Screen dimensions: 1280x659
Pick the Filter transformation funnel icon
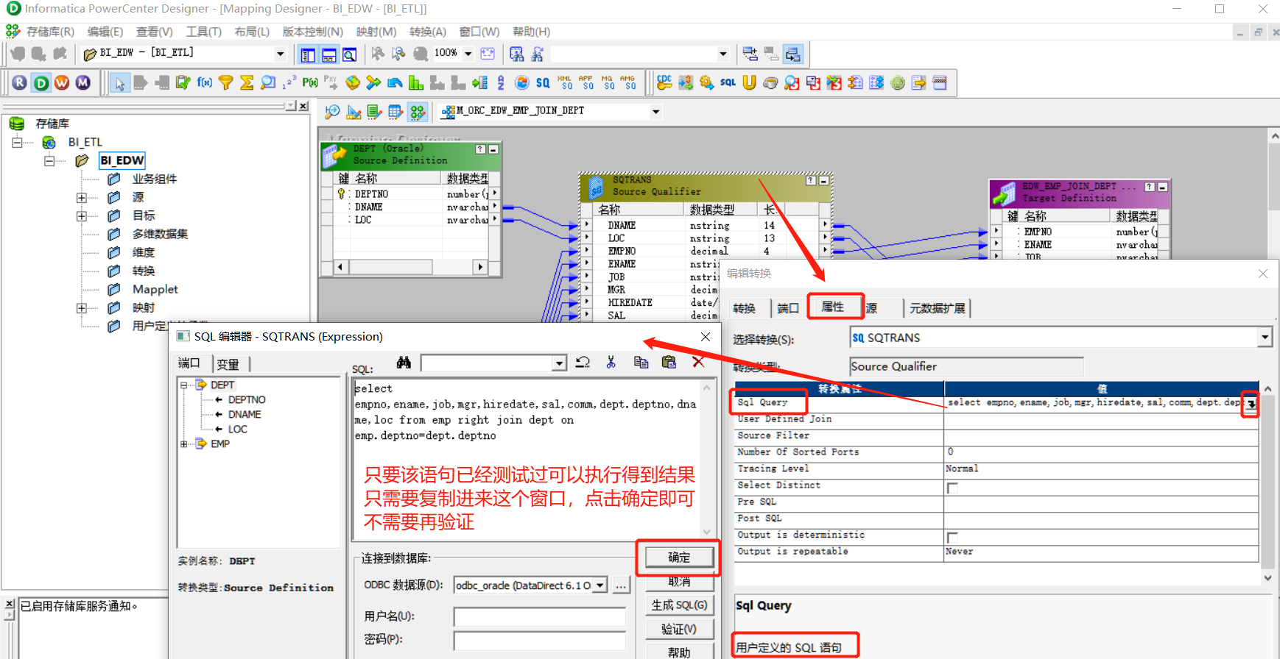click(x=226, y=83)
